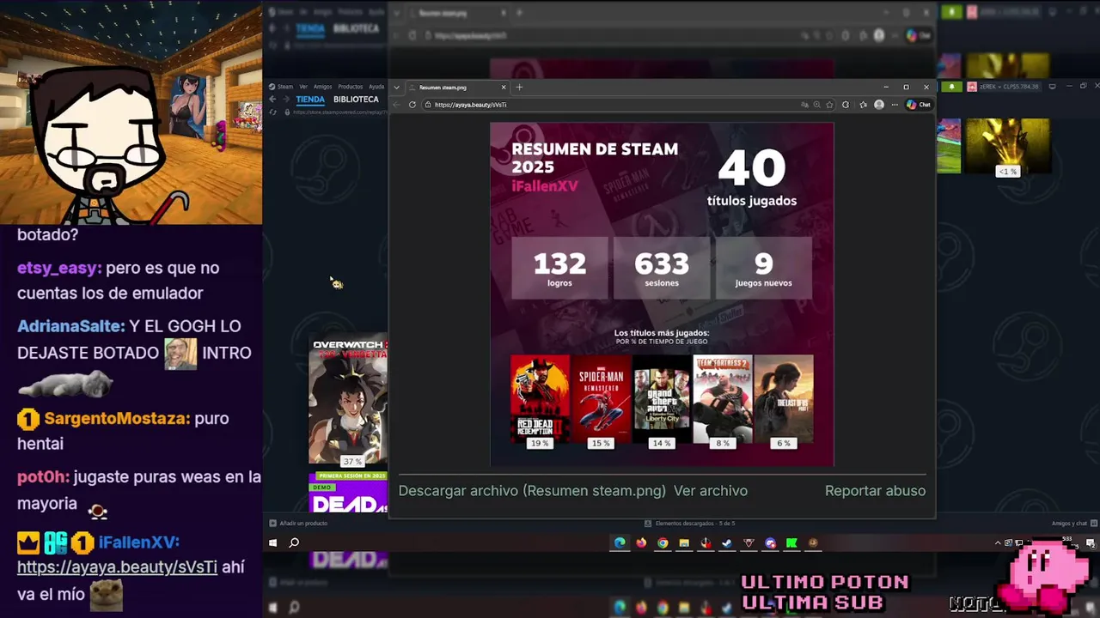Open File Explorer from the taskbar
The height and width of the screenshot is (618, 1100).
coord(684,542)
